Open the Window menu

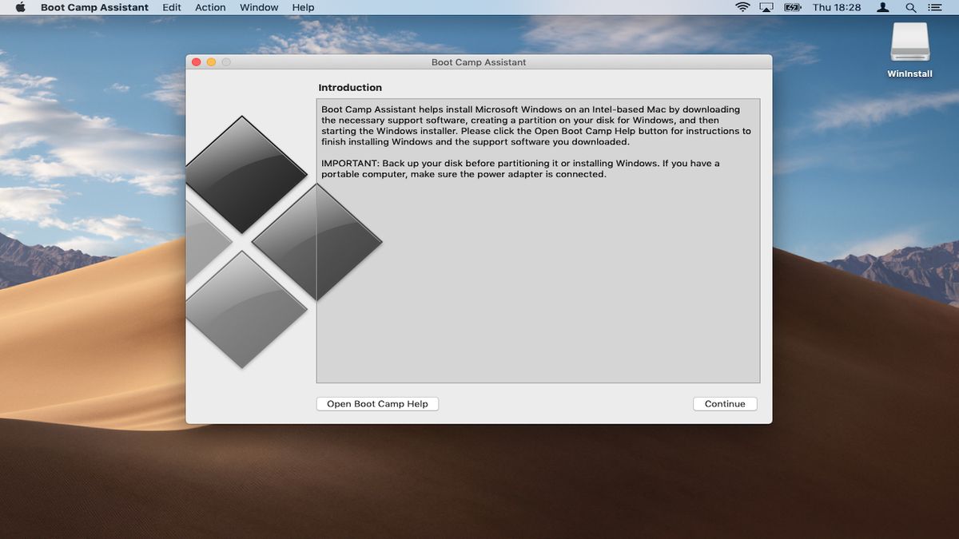coord(259,7)
